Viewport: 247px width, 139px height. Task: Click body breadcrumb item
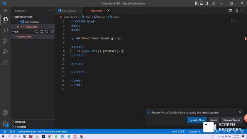[x=100, y=17]
